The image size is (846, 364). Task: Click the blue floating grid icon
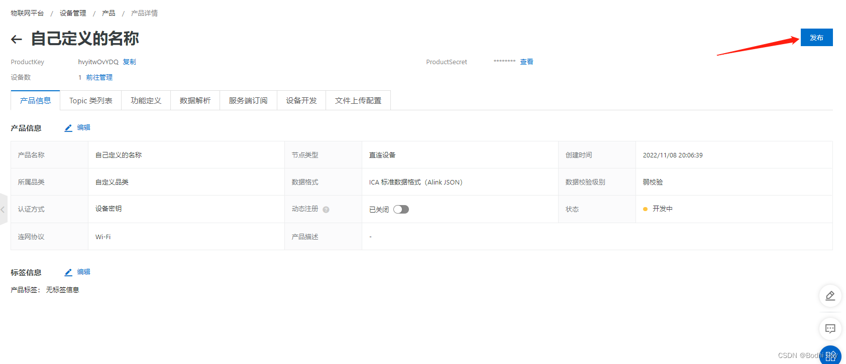coord(830,355)
